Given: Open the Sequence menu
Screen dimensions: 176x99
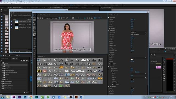Looking at the screenshot, I should pyautogui.click(x=12, y=3).
